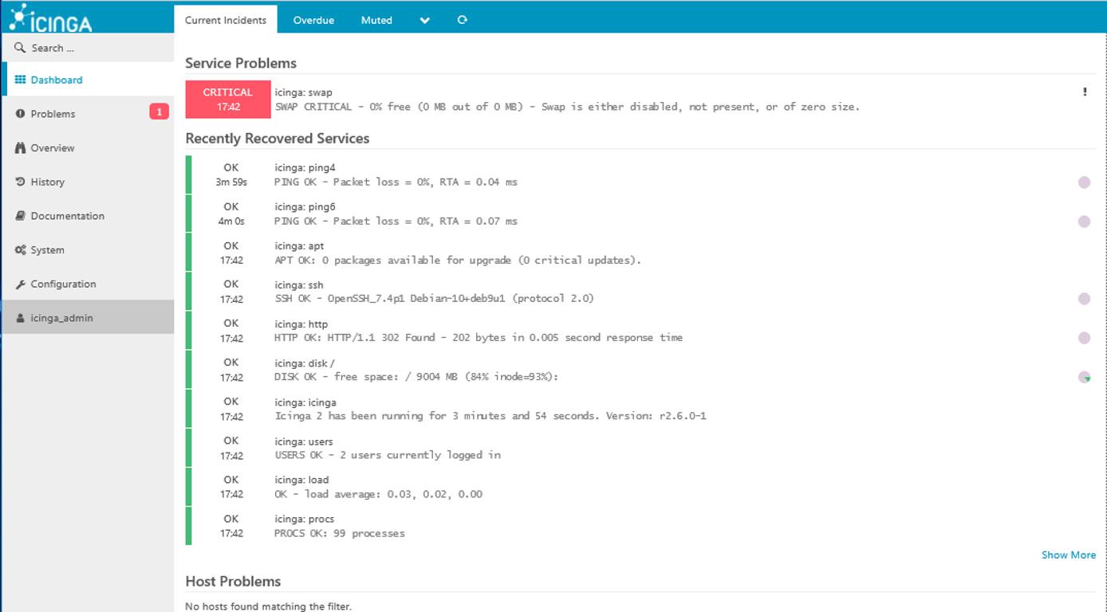Switch to the Overdue tab
The image size is (1107, 612).
[313, 20]
